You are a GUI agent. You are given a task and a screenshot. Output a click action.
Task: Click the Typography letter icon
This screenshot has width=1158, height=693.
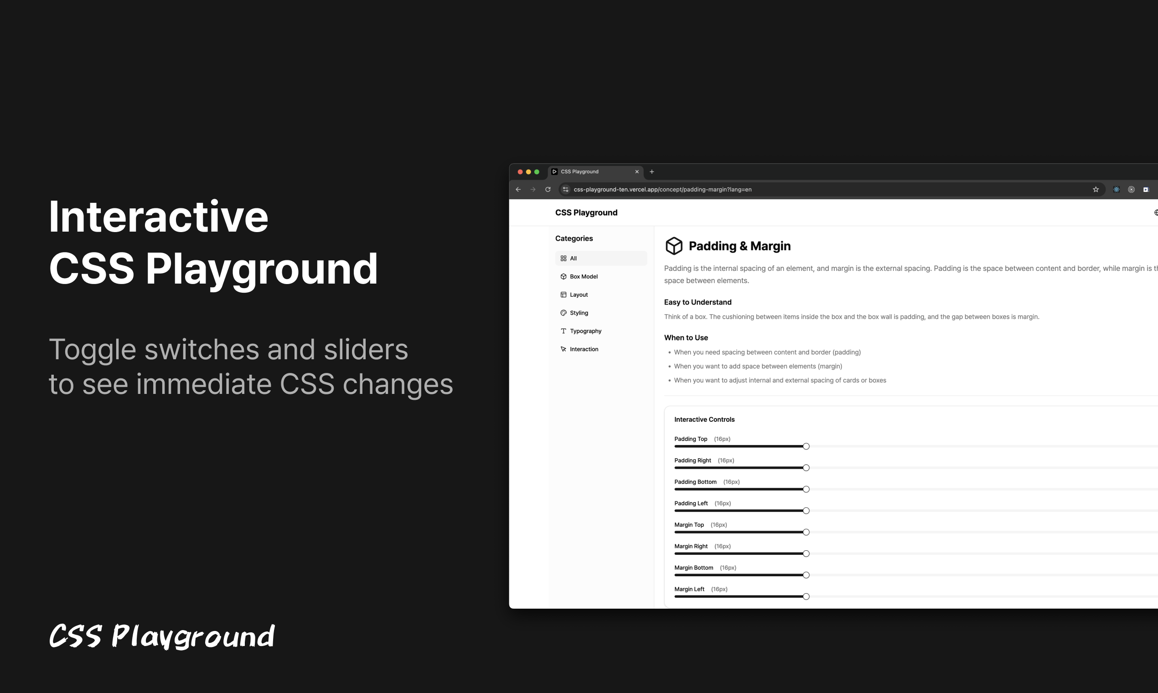click(x=563, y=331)
